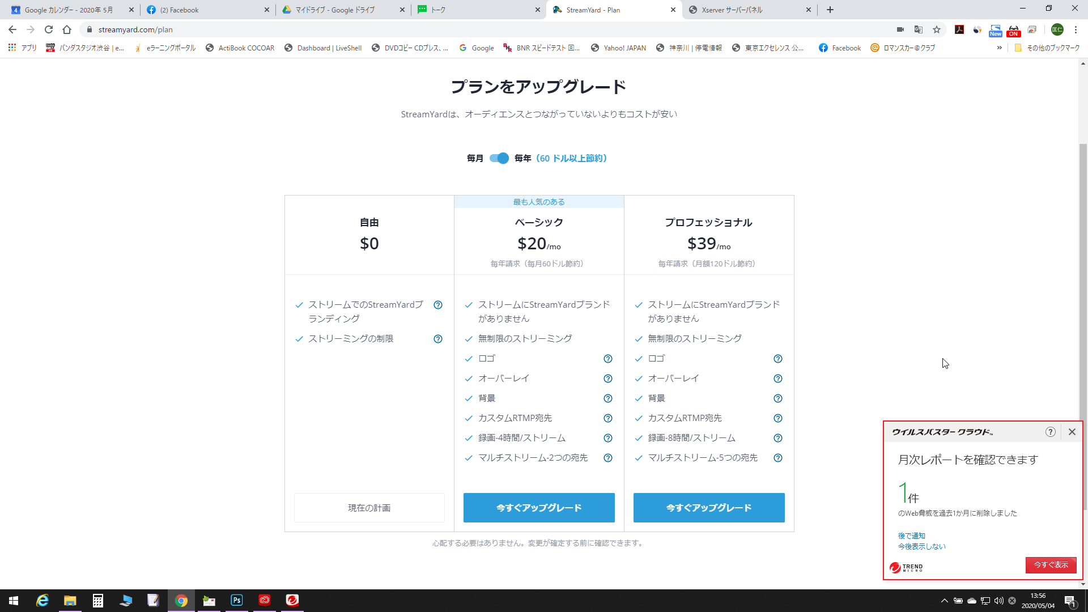
Task: Expand the hidden bookmarks chevron
Action: (x=999, y=48)
